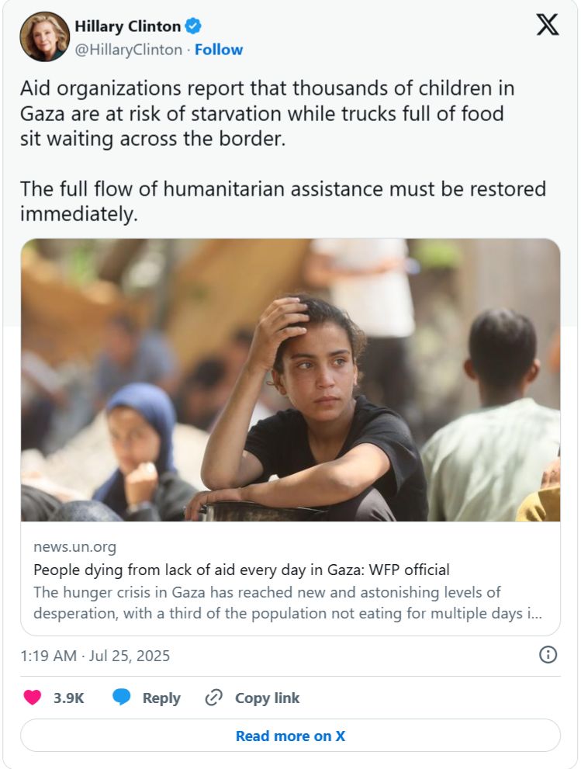Click the hunger crisis article description
The width and height of the screenshot is (581, 769).
tap(287, 602)
